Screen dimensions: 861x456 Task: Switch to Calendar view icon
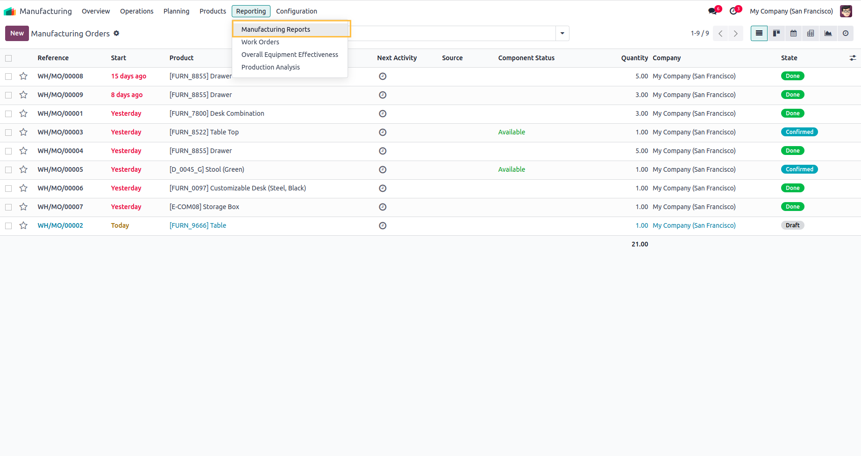(793, 33)
